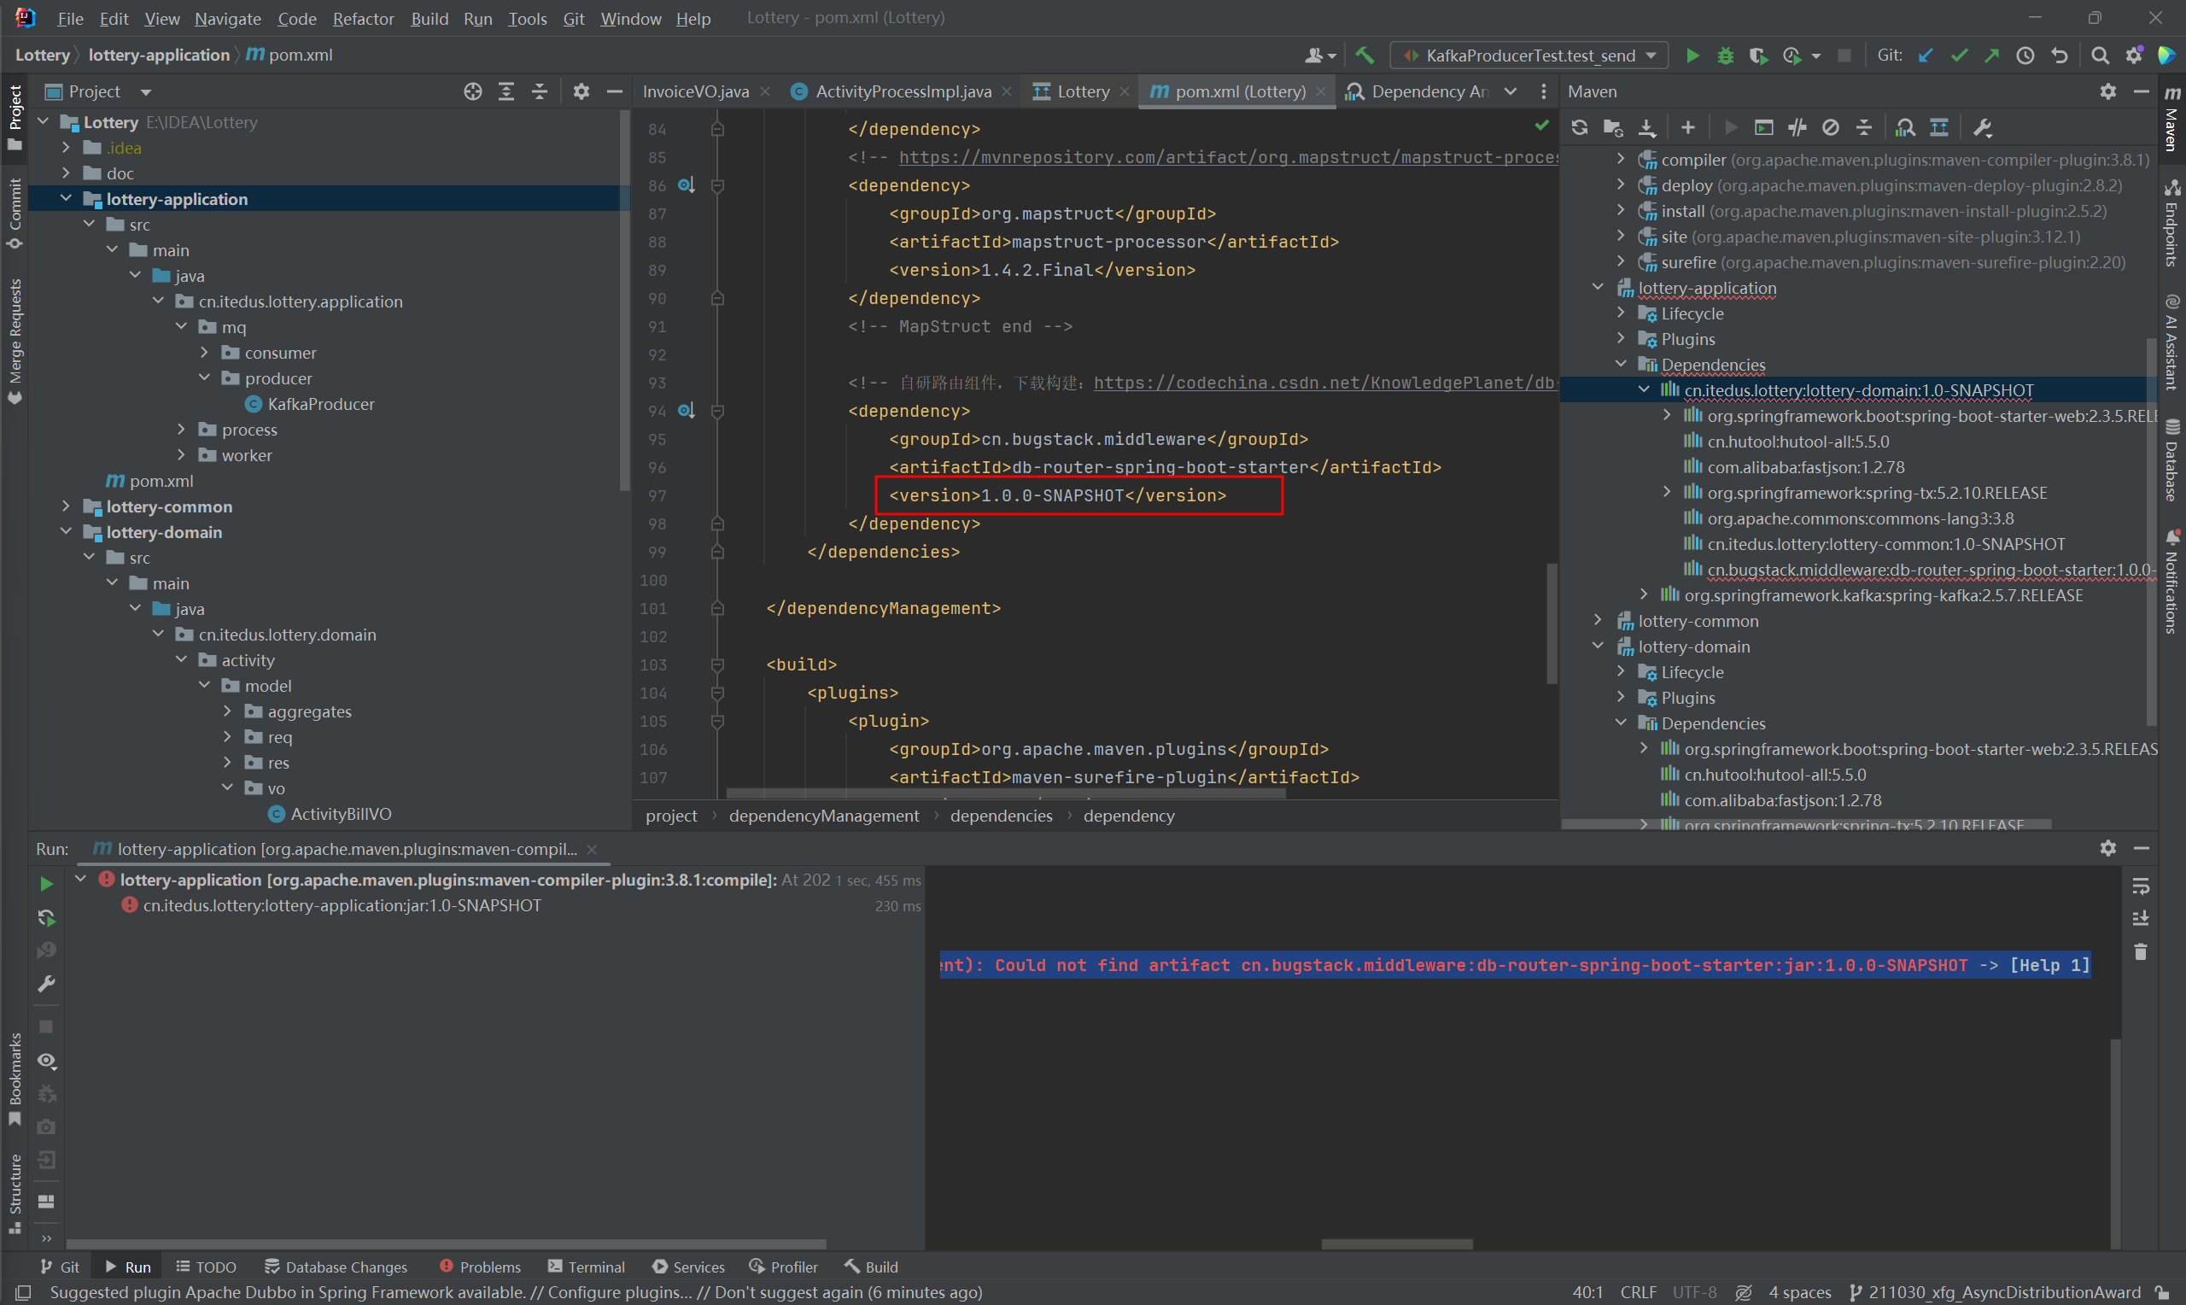Viewport: 2186px width, 1305px height.
Task: Run KafkaProducerTest with green play button
Action: [x=1692, y=56]
